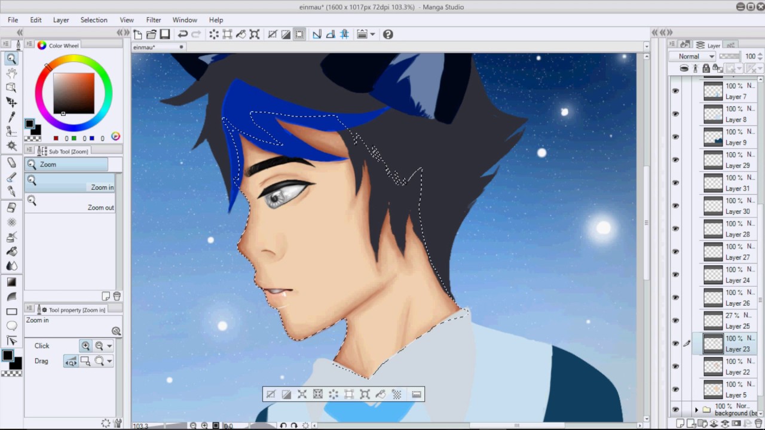Select the Eyedropper tool
This screenshot has width=765, height=430.
(x=11, y=116)
